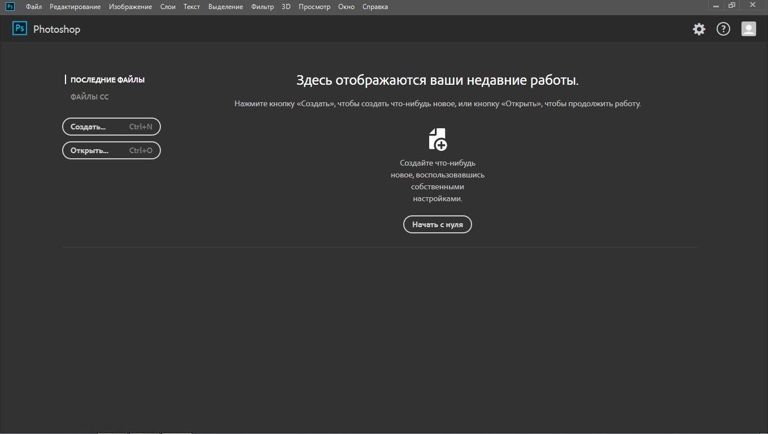Open the Справка menu

[x=376, y=7]
